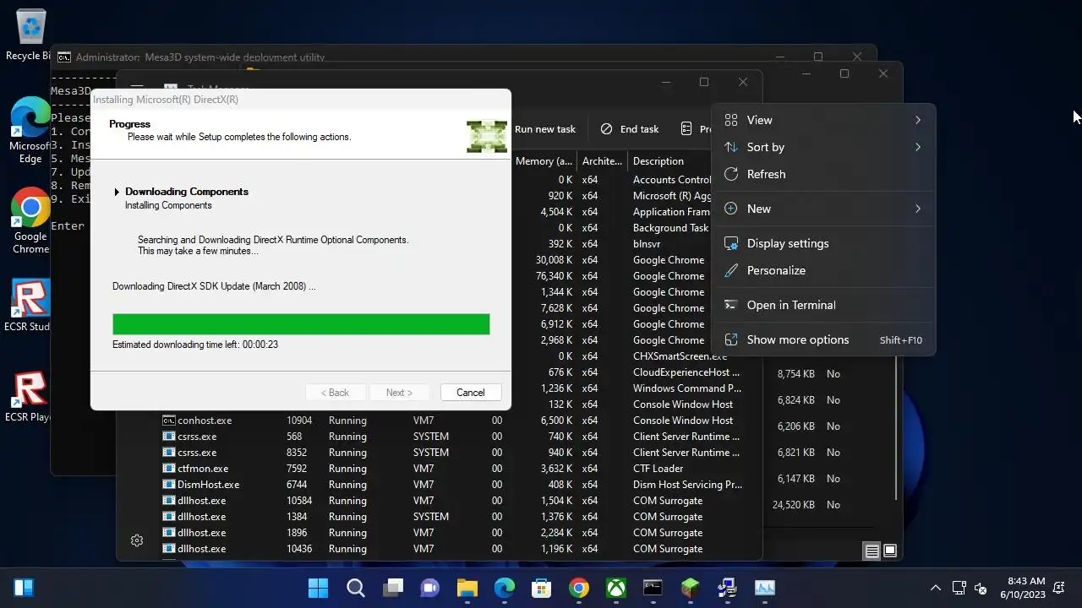
Task: Click the network icon in the system tray
Action: [x=959, y=588]
